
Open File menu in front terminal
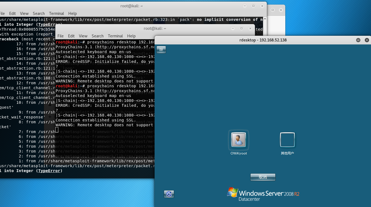(x=60, y=36)
